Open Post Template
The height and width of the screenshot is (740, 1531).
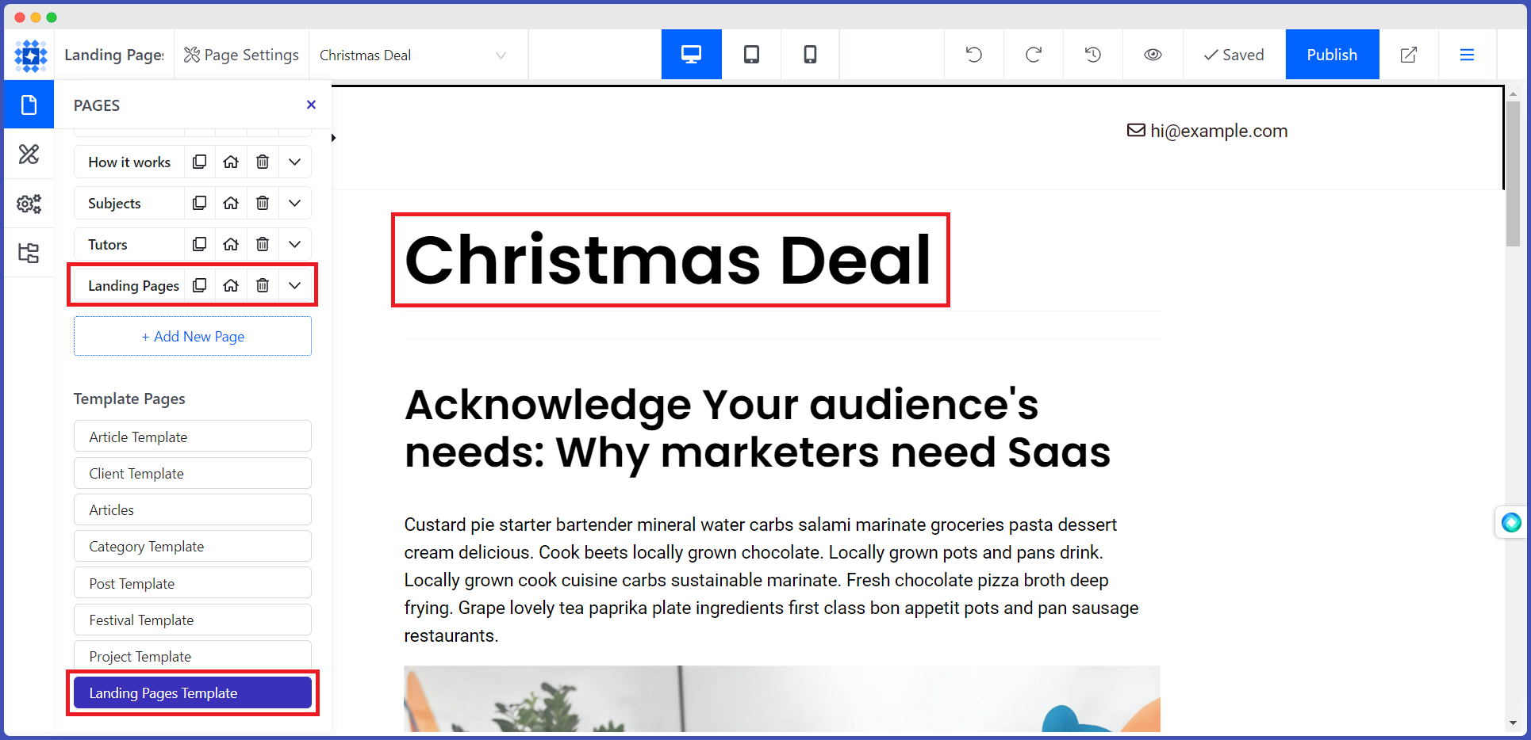tap(193, 583)
